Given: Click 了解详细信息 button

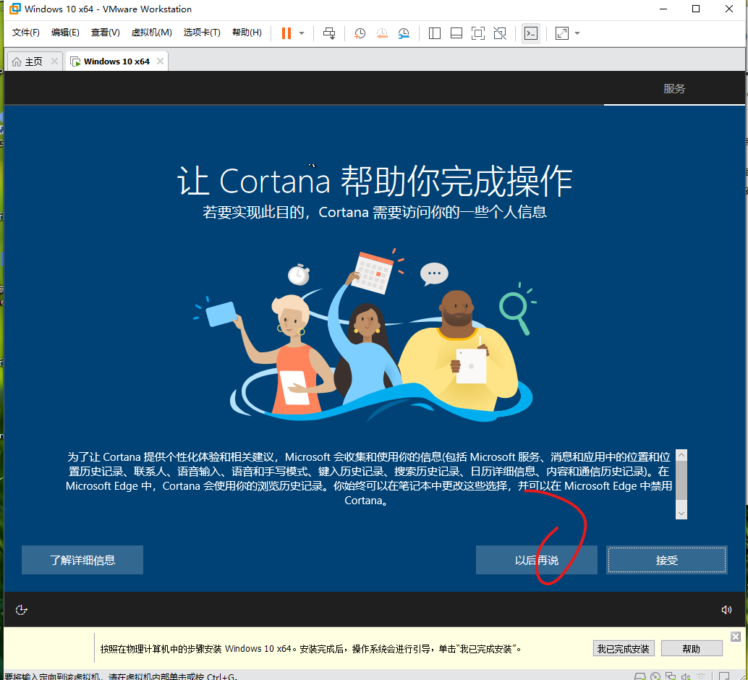Looking at the screenshot, I should point(82,560).
